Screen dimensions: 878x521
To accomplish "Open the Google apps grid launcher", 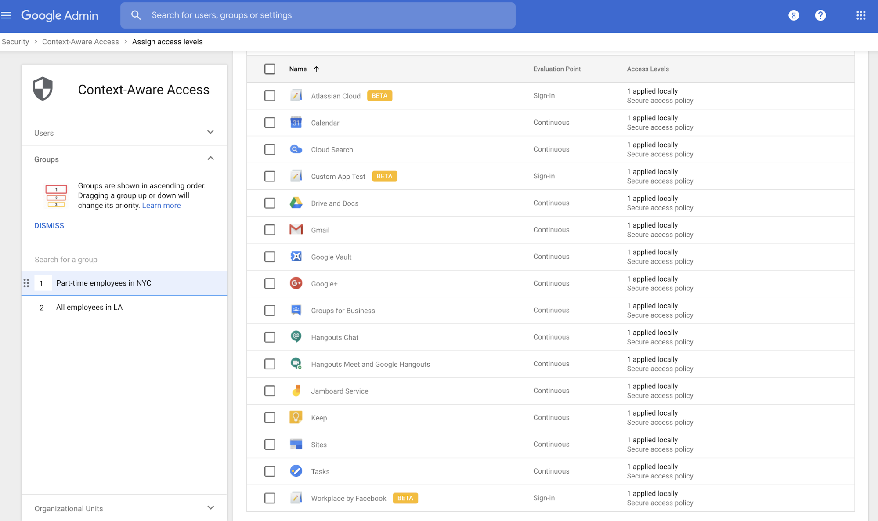I will pos(861,15).
